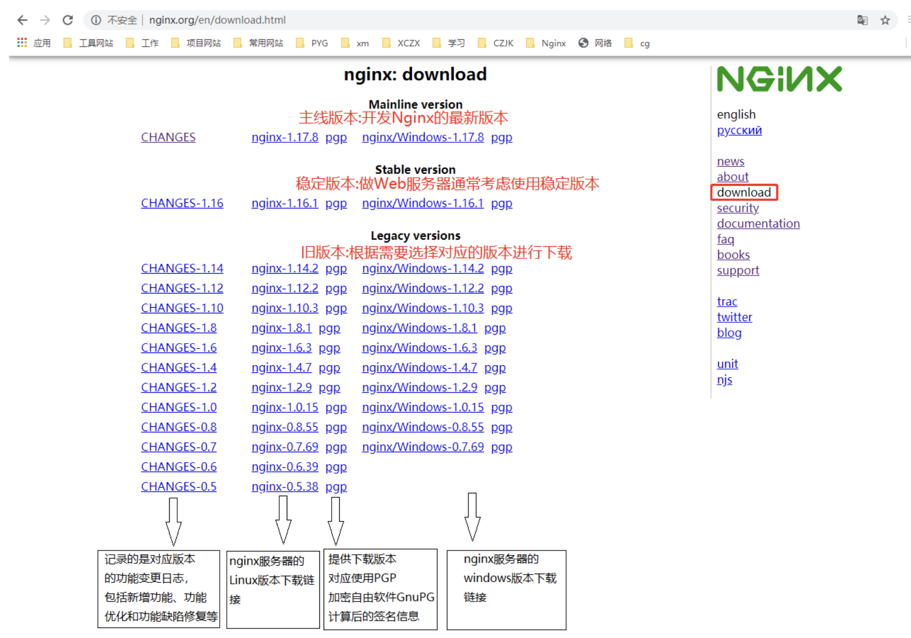Open the twitter link
This screenshot has width=911, height=638.
click(735, 318)
